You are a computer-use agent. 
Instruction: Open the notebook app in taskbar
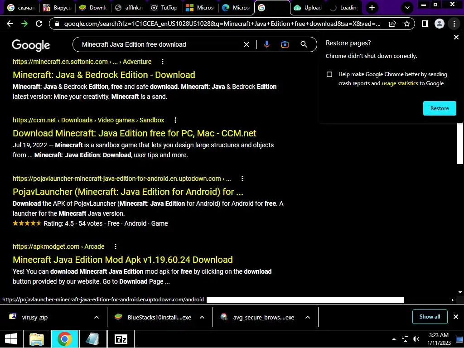coord(92,339)
